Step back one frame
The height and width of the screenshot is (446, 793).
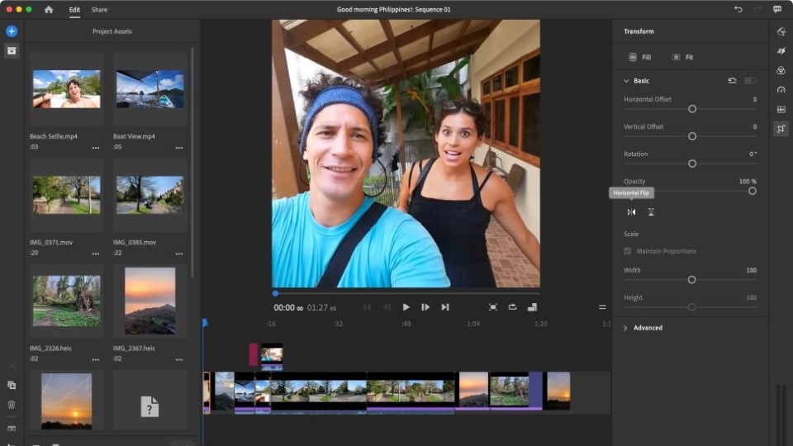[387, 307]
